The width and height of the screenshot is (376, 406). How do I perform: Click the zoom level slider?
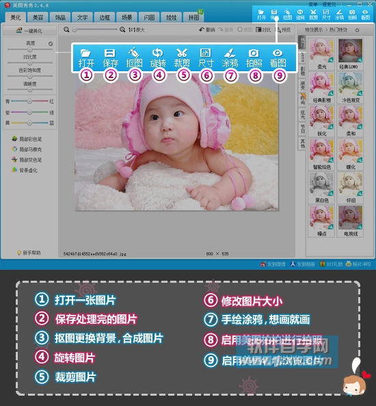[x=95, y=29]
